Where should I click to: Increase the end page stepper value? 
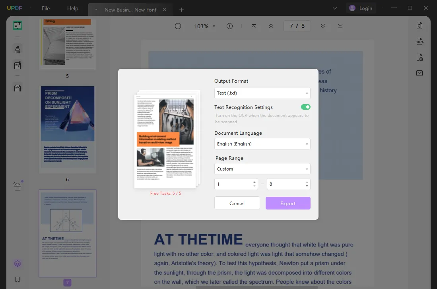[x=307, y=182]
